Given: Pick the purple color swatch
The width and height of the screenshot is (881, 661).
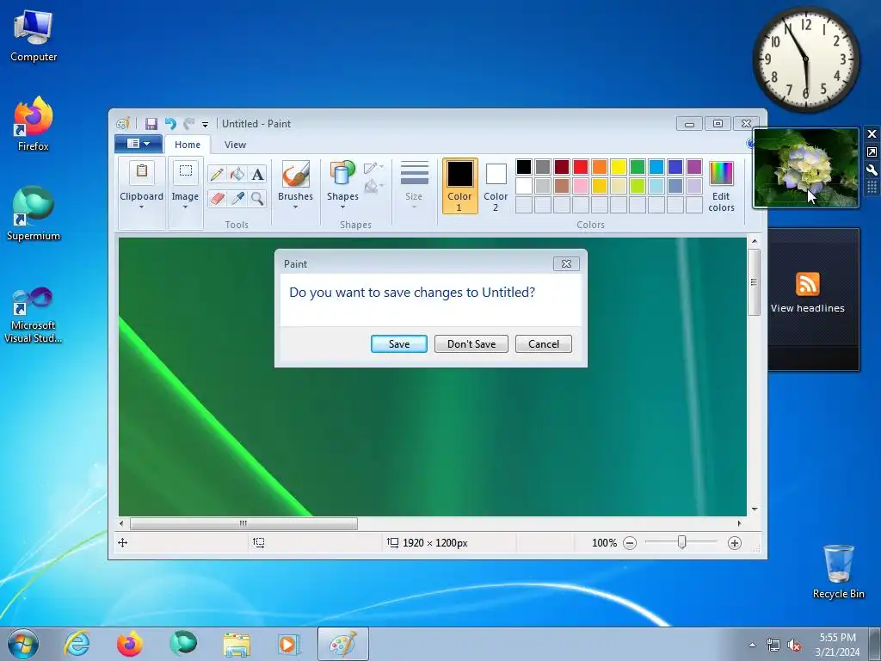Looking at the screenshot, I should pos(694,167).
